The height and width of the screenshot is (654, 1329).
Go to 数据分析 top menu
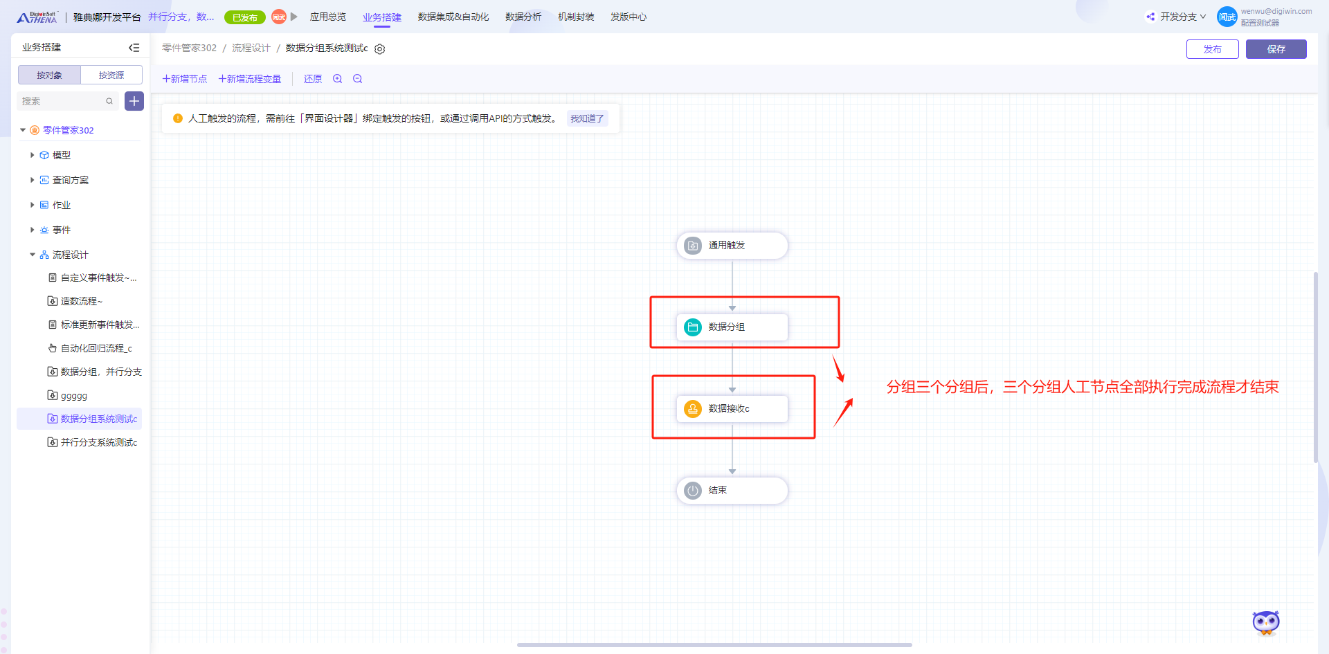[x=523, y=17]
